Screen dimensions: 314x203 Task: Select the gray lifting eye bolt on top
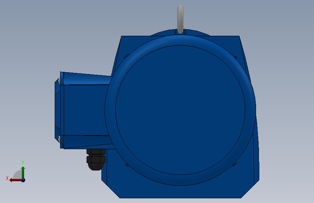180,19
